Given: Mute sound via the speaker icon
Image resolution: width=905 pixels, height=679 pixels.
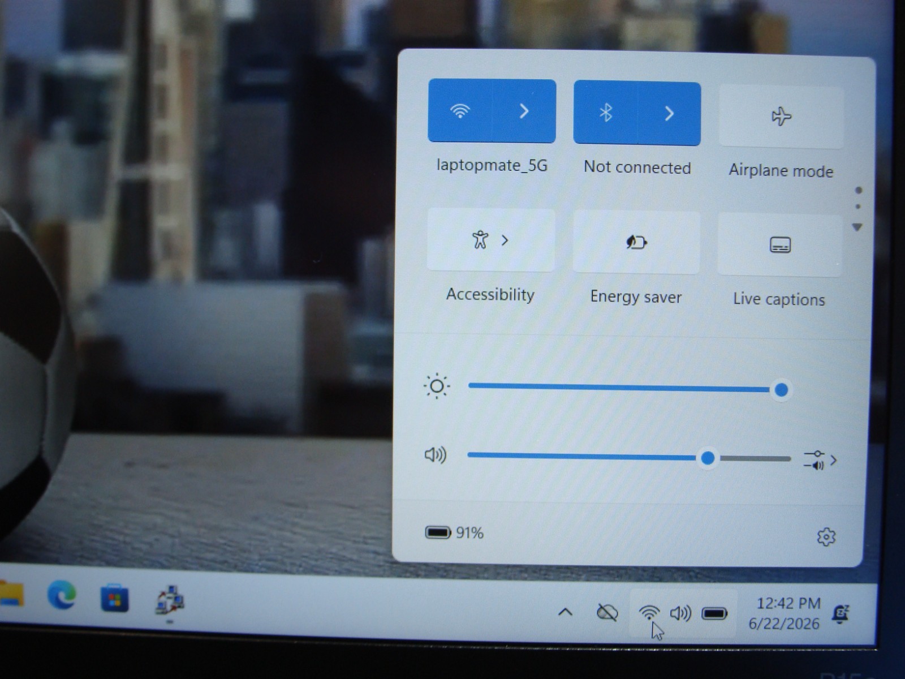Looking at the screenshot, I should click(436, 455).
